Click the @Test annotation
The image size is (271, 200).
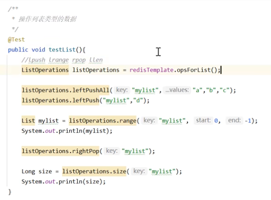coord(17,39)
